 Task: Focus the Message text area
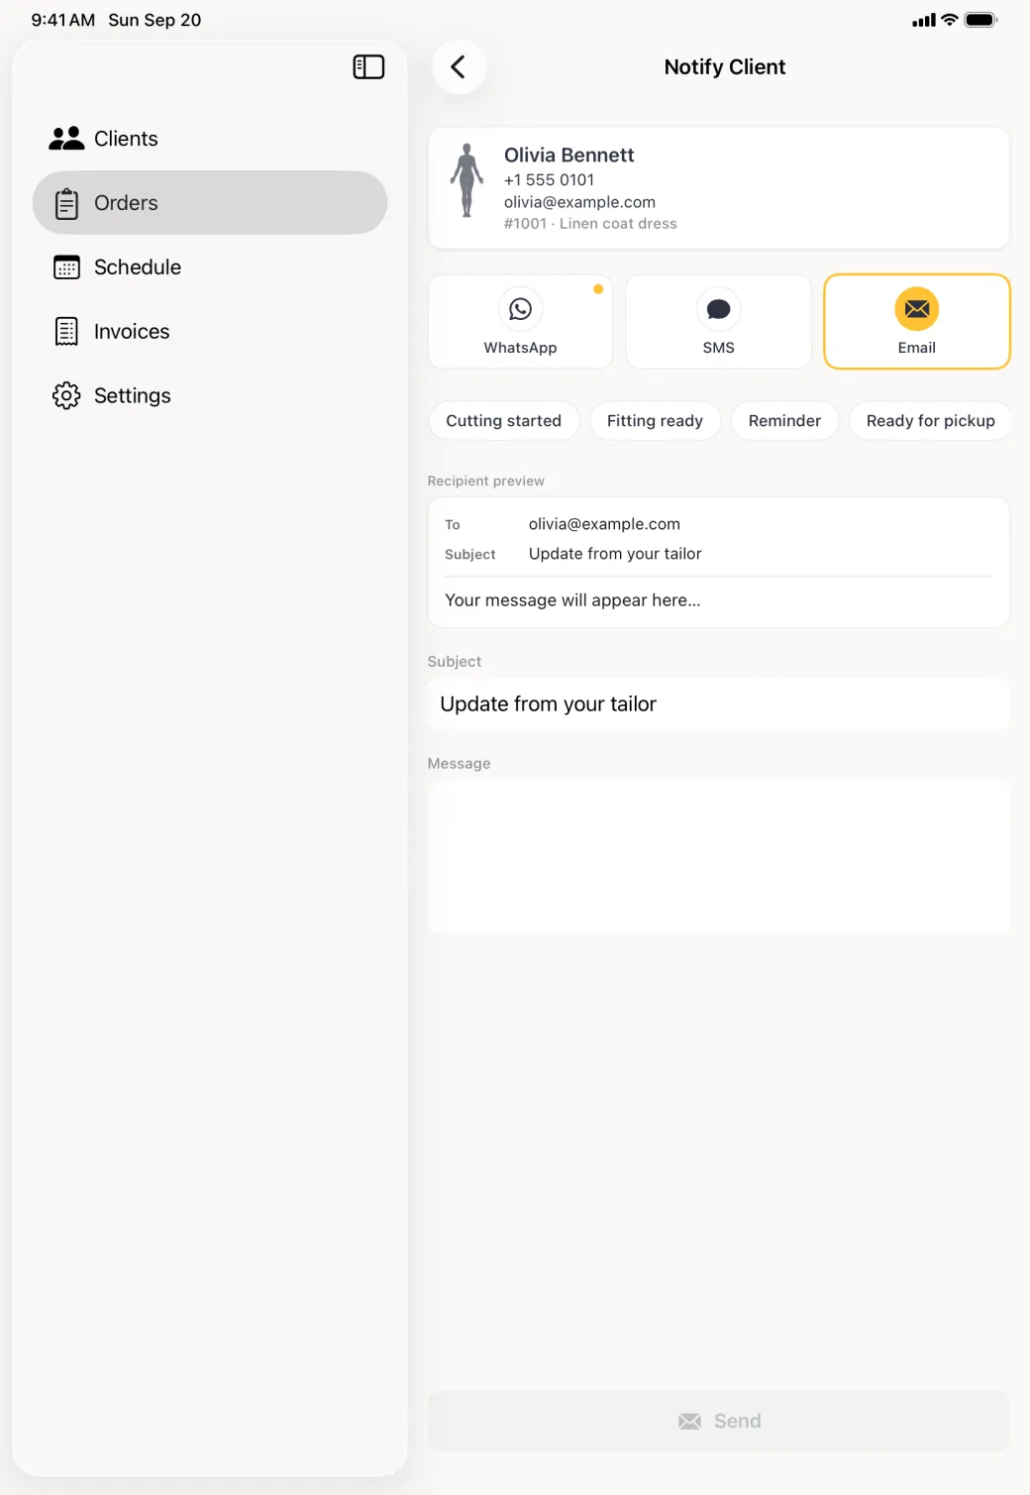click(x=719, y=857)
